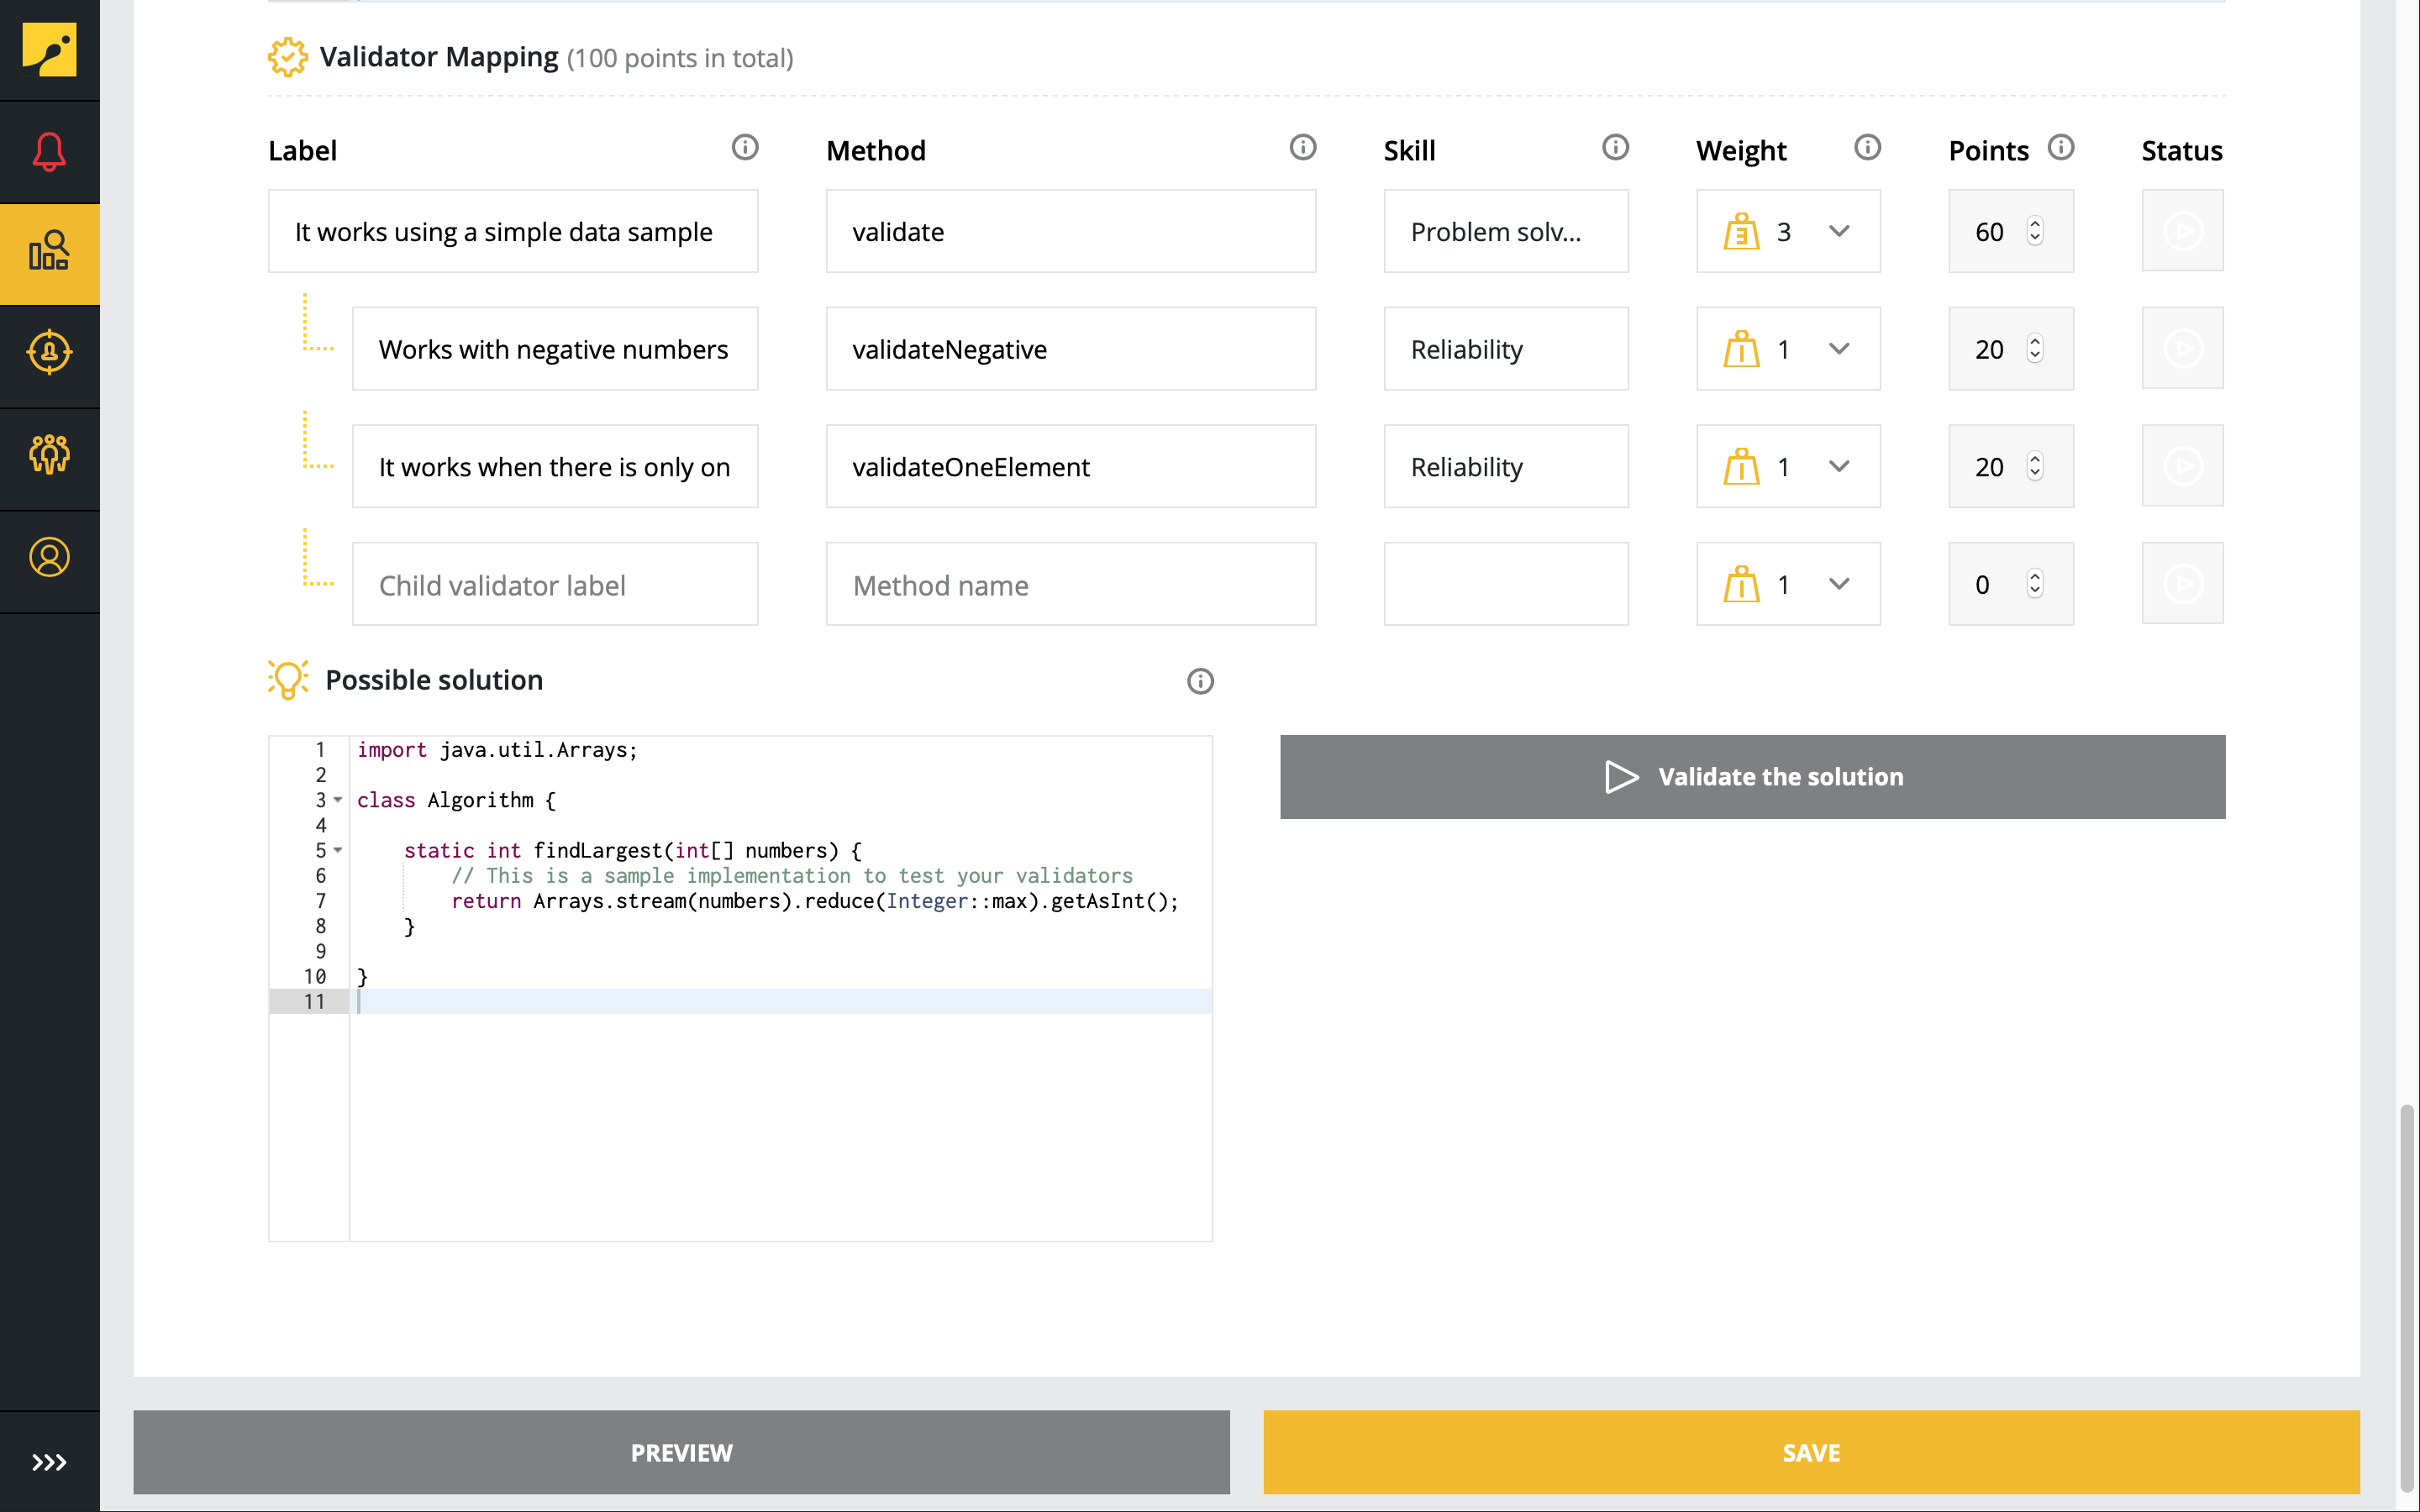Viewport: 2420px width, 1512px height.
Task: Select the Method name input field
Action: click(1070, 584)
